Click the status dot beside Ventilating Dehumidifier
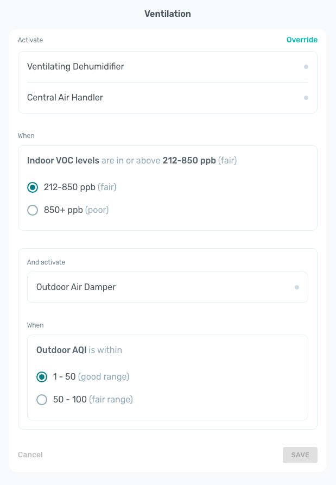Screen dimensions: 336x485 click(306, 67)
